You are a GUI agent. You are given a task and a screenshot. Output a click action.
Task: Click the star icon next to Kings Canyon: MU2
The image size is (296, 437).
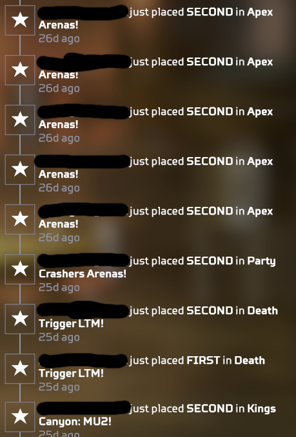click(x=20, y=417)
